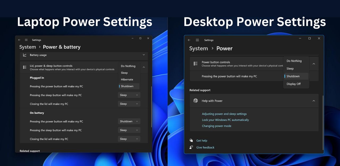Viewport: 340px width, 166px height.
Task: Click Related support heading in laptop window
Action: 30,151
